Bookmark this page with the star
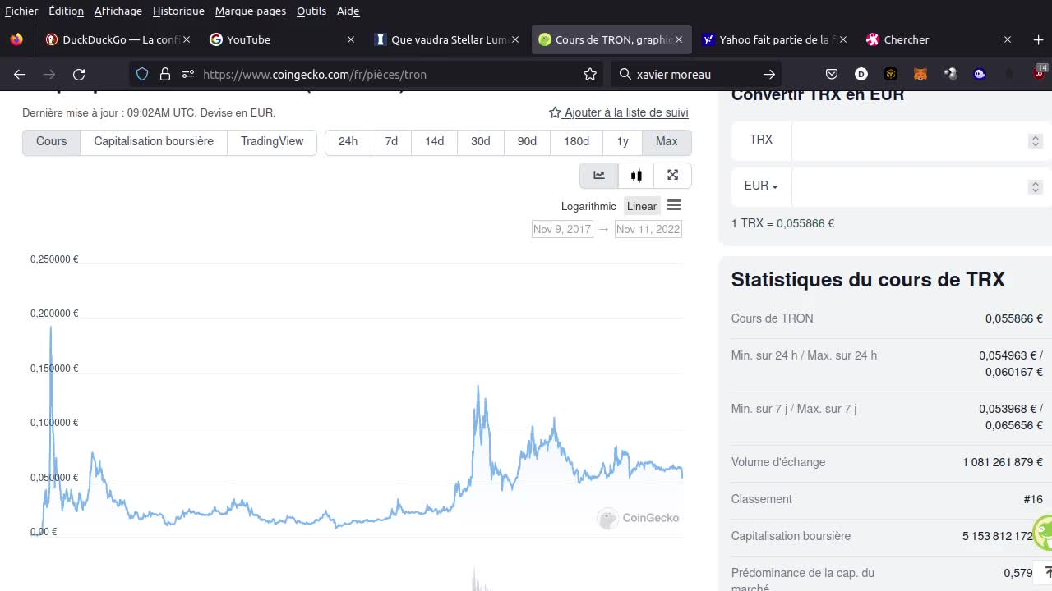The image size is (1052, 591). (590, 74)
